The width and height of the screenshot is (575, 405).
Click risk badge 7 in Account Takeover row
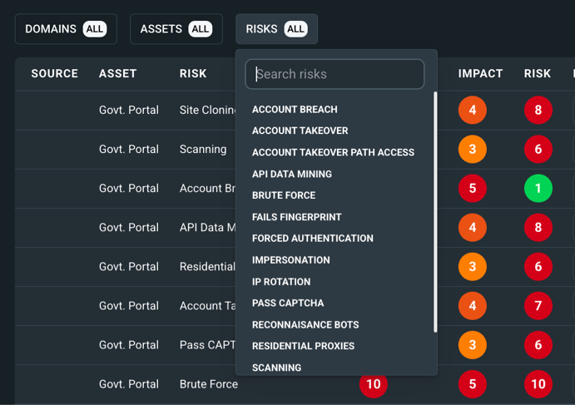[x=538, y=306]
